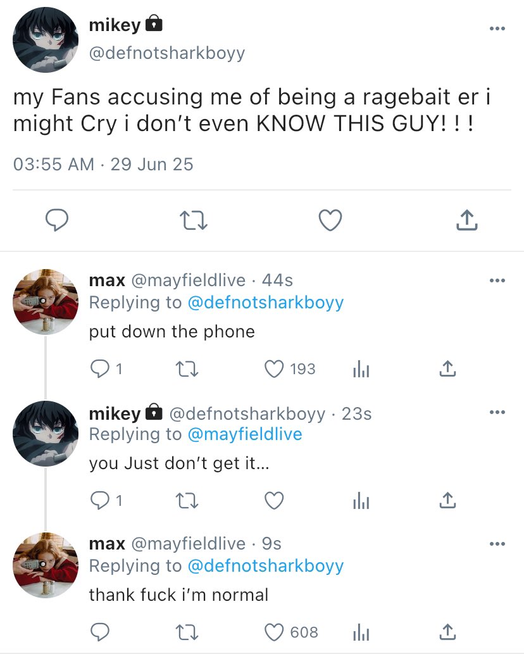Share the "thank fuck i'm normal" reply

point(447,632)
